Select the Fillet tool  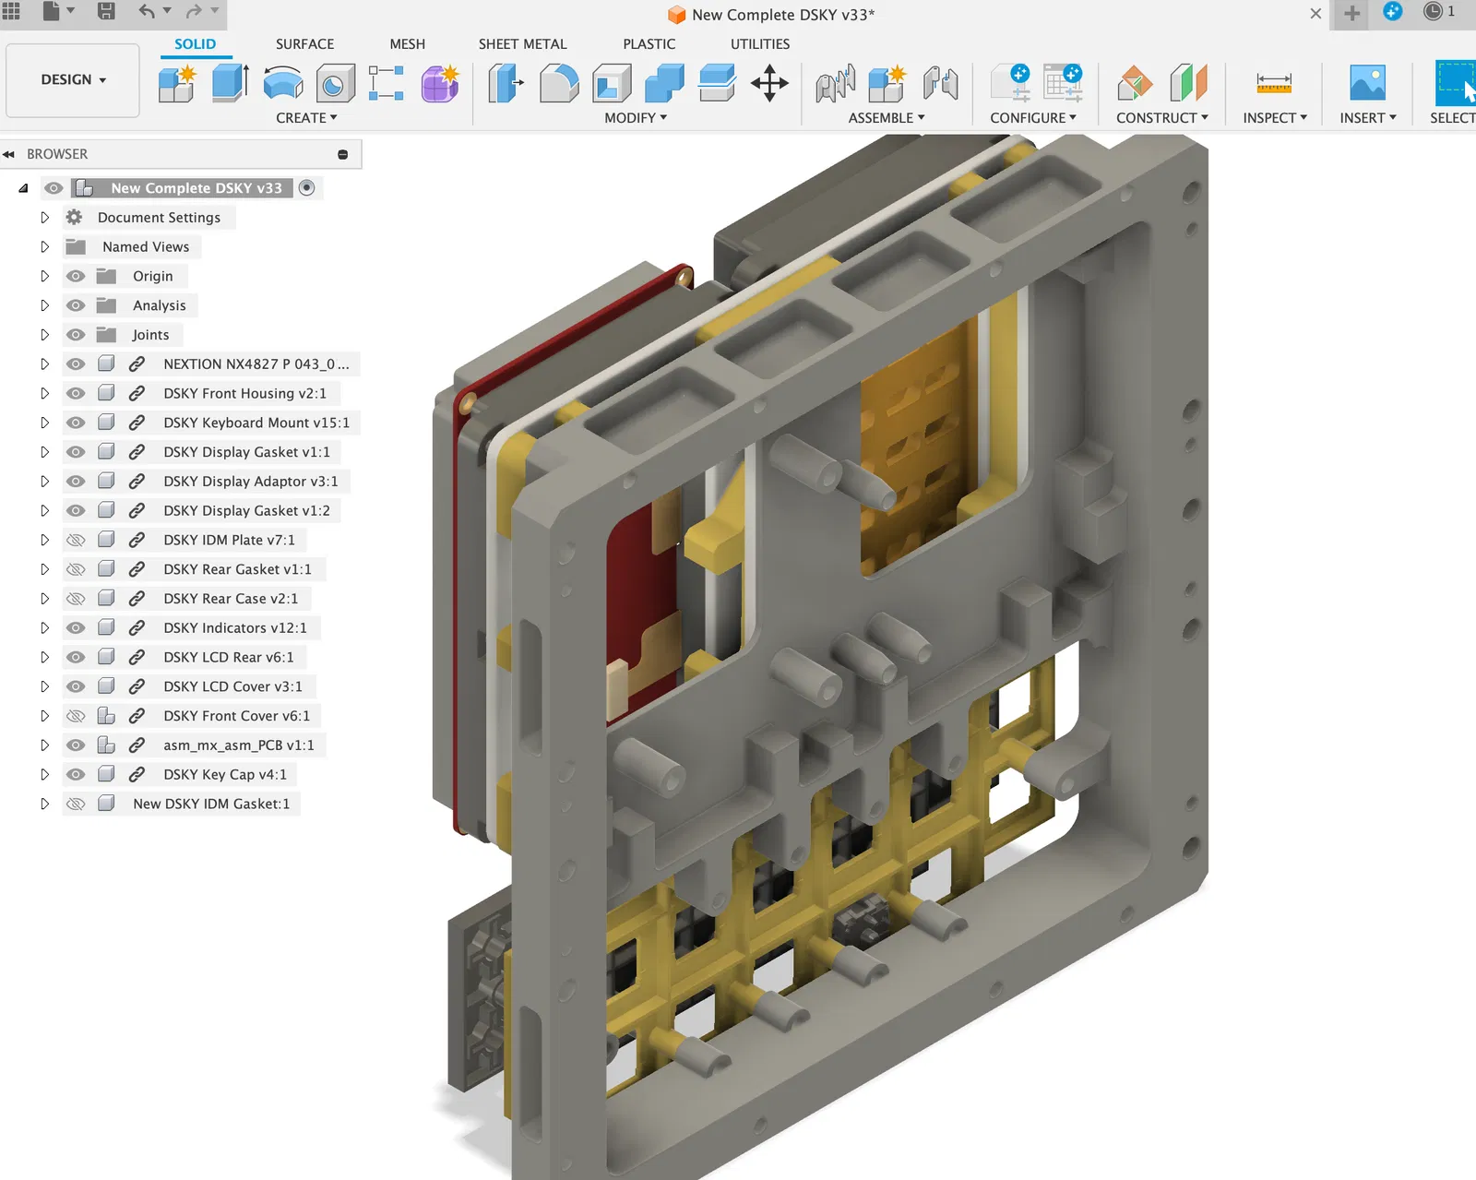(x=559, y=83)
